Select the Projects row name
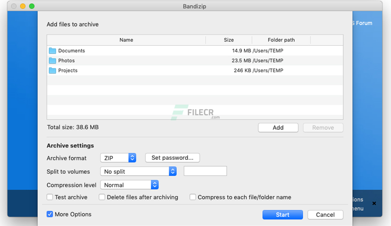Image resolution: width=391 pixels, height=226 pixels. (68, 71)
